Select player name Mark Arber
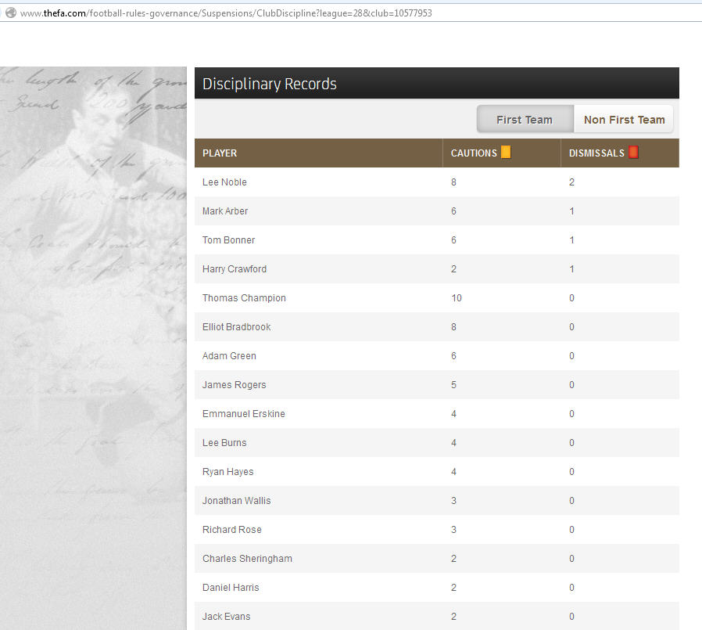Screen dimensions: 702x630 tap(224, 211)
